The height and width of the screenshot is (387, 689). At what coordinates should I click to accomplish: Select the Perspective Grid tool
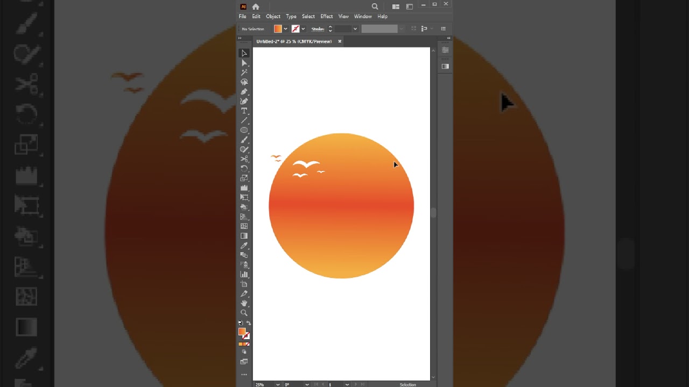click(244, 217)
